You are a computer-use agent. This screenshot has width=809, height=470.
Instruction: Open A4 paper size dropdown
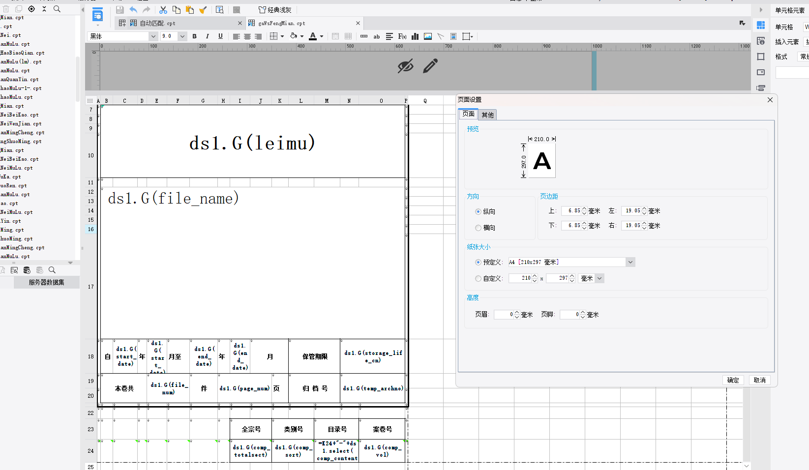[630, 262]
